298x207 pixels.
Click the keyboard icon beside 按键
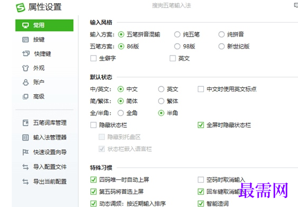tap(26, 39)
